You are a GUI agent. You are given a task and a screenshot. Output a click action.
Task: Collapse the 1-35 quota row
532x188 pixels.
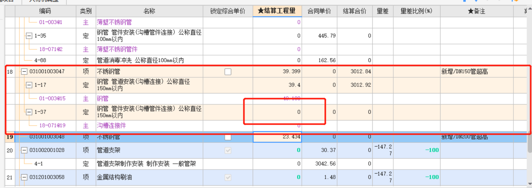point(29,36)
